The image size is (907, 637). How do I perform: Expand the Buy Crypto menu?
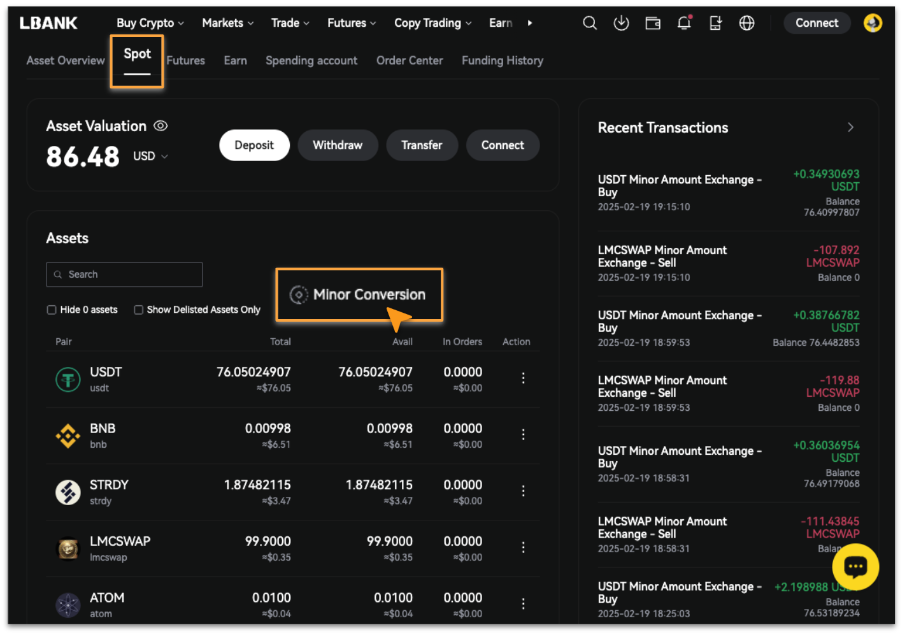[x=150, y=23]
